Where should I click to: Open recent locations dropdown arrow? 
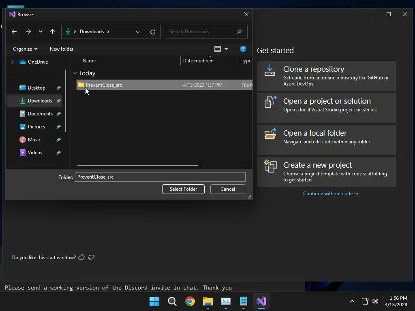tap(41, 32)
